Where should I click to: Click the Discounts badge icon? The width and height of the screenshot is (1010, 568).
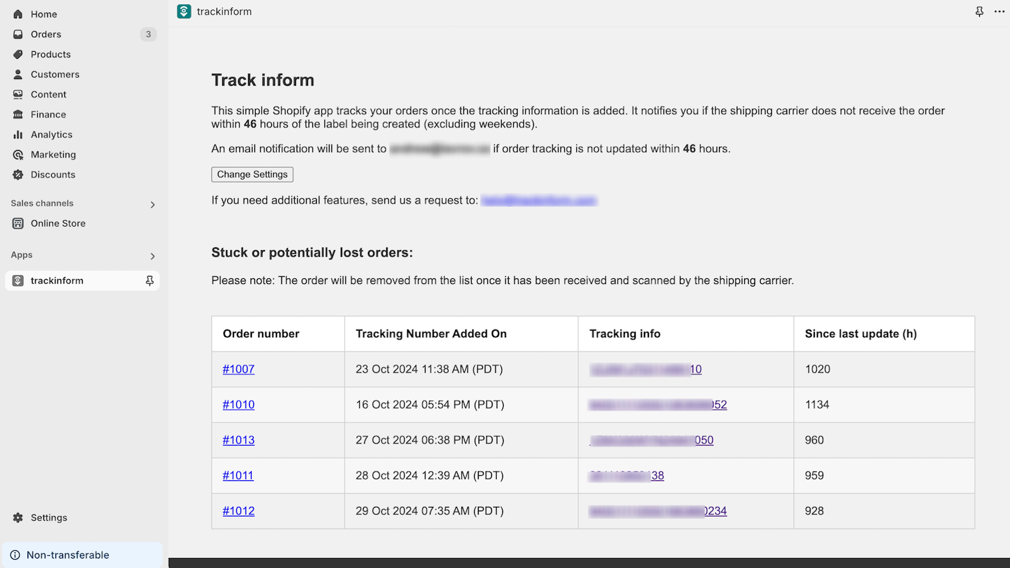pos(18,175)
